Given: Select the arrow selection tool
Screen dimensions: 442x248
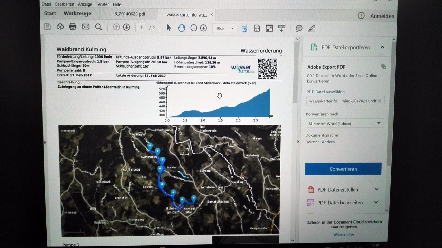Looking at the screenshot, I should click(169, 28).
